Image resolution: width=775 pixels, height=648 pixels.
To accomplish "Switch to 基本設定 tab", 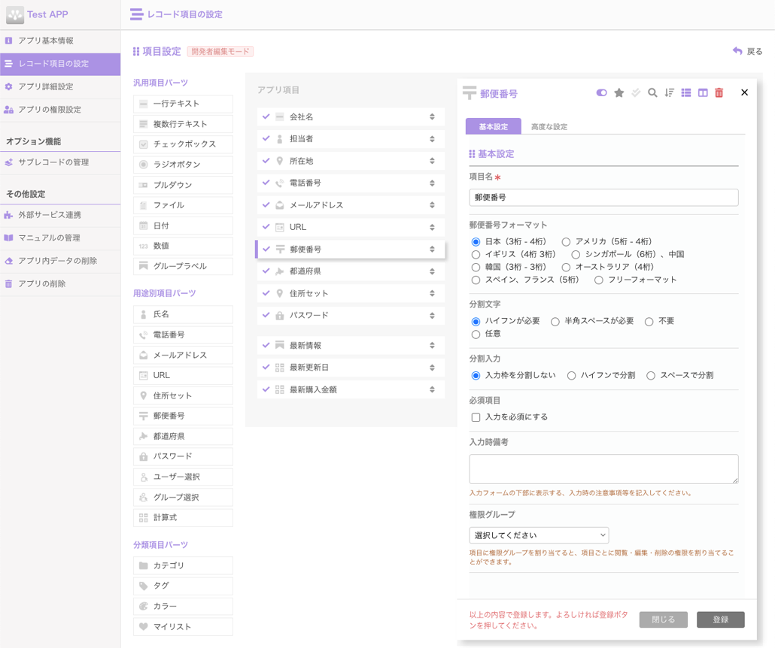I will point(494,126).
